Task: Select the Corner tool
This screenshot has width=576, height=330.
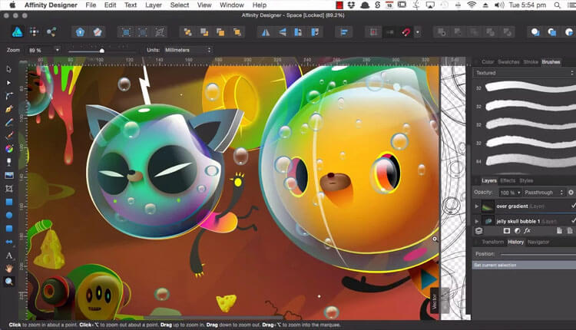Action: 8,96
